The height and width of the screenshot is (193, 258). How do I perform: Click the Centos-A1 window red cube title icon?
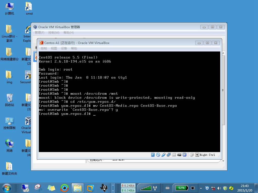(x=42, y=43)
